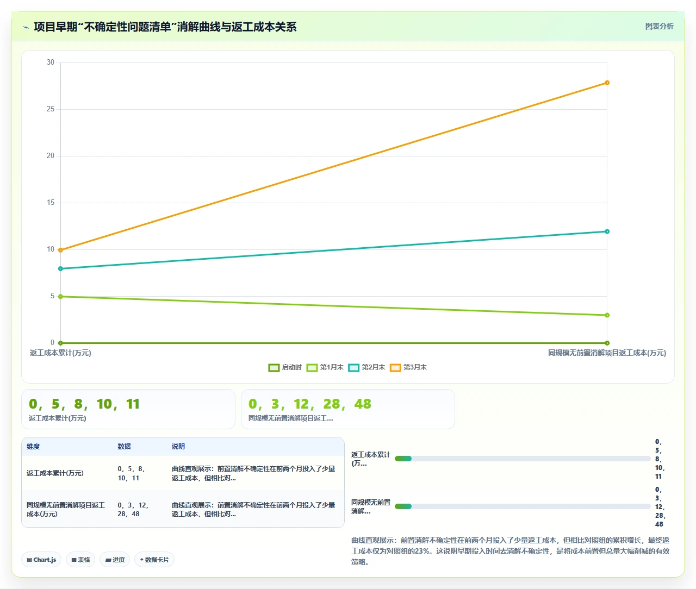The height and width of the screenshot is (589, 696).
Task: Click the light green point at value 5
Action: click(60, 297)
